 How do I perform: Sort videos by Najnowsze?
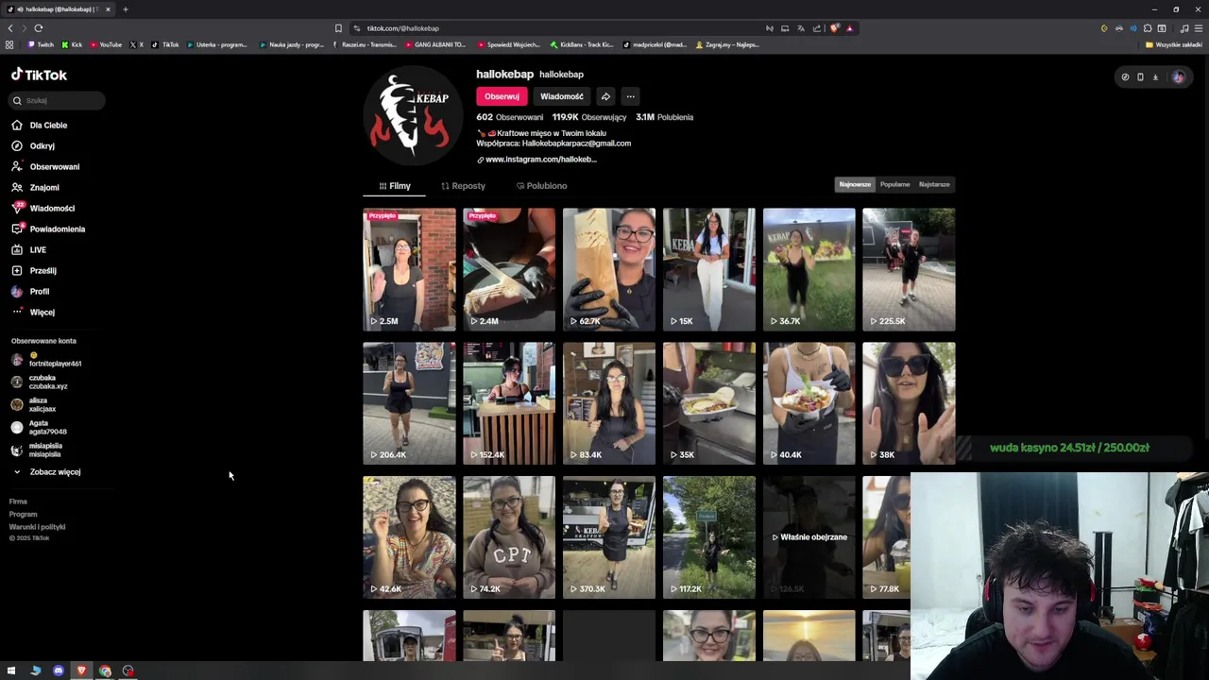[855, 184]
